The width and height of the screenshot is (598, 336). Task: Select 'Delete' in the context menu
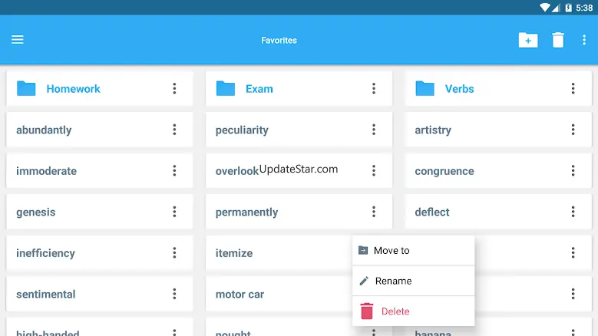[x=395, y=311]
